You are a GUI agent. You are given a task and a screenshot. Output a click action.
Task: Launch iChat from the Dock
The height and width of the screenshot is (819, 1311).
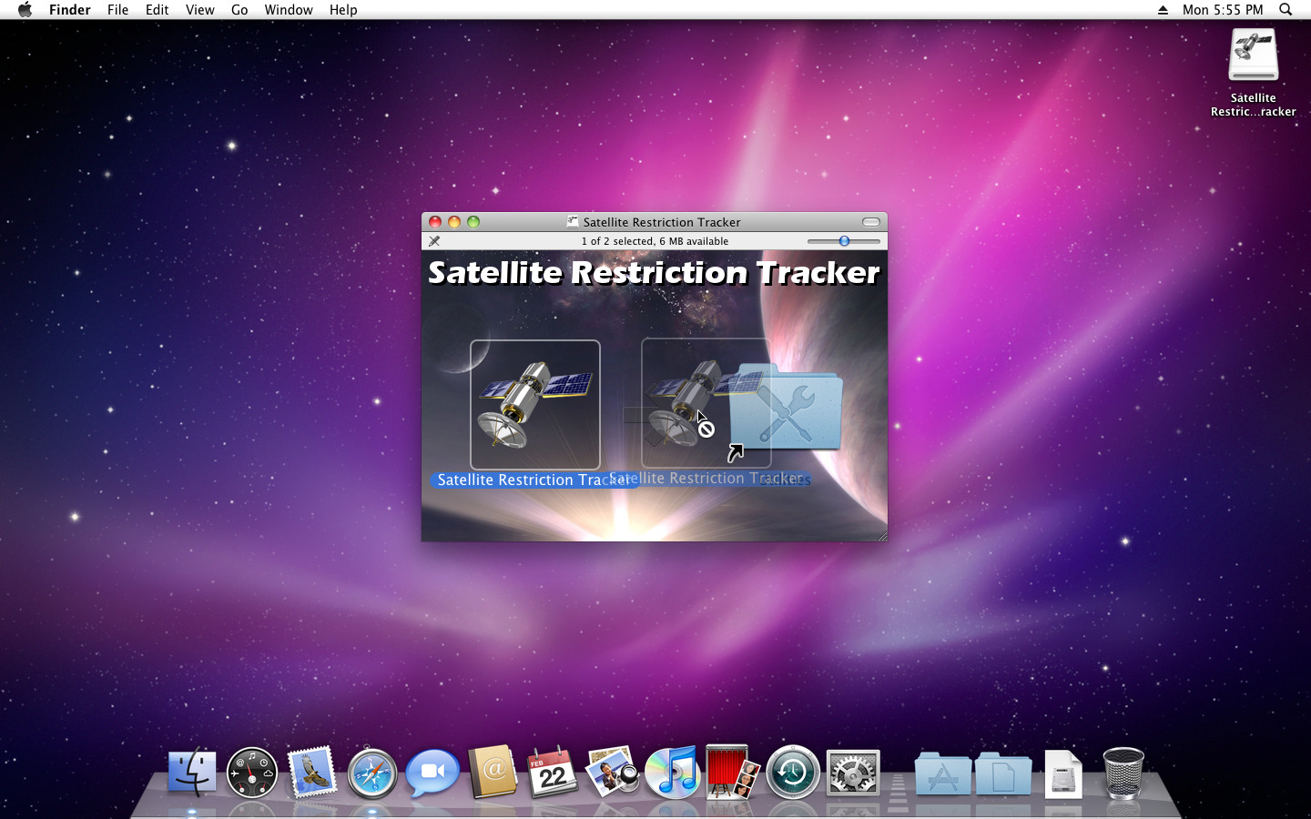point(432,773)
